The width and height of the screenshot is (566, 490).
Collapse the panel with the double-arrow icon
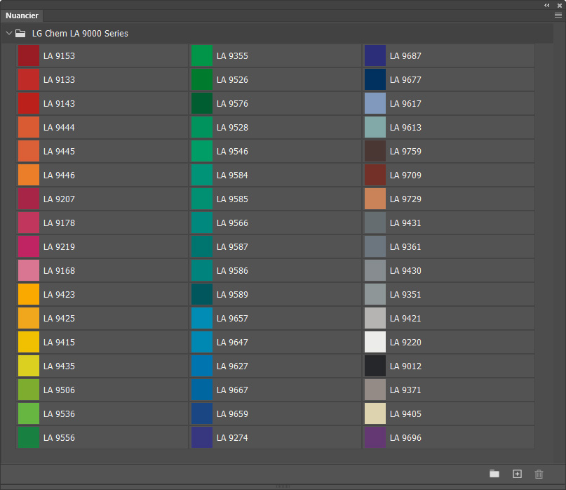(547, 5)
